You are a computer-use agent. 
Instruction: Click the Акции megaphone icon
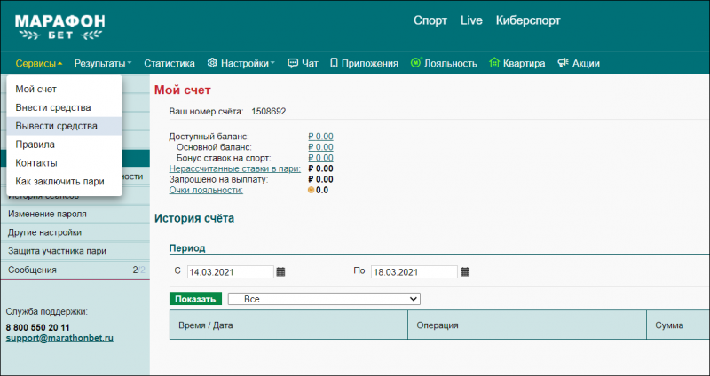point(563,63)
